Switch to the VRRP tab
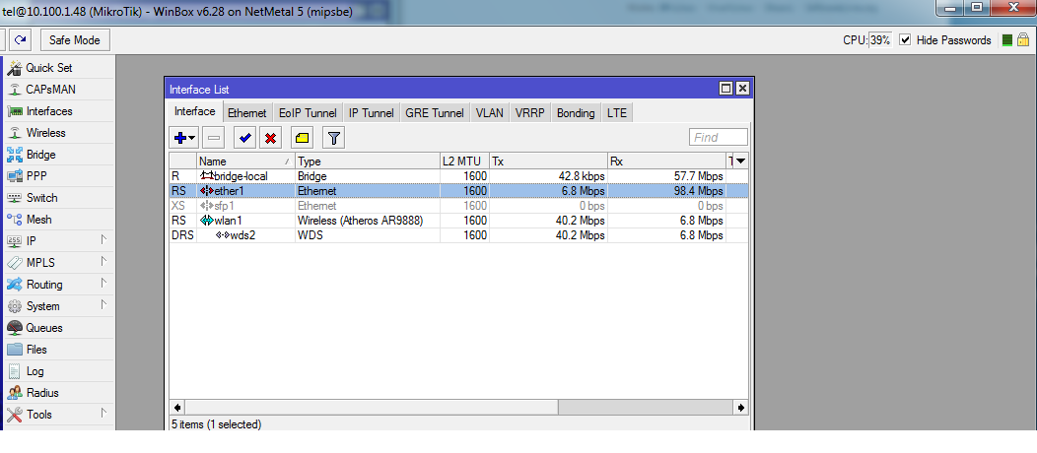1037x453 pixels. (x=529, y=113)
